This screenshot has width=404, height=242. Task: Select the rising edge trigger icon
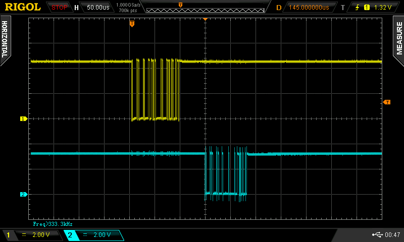click(358, 8)
